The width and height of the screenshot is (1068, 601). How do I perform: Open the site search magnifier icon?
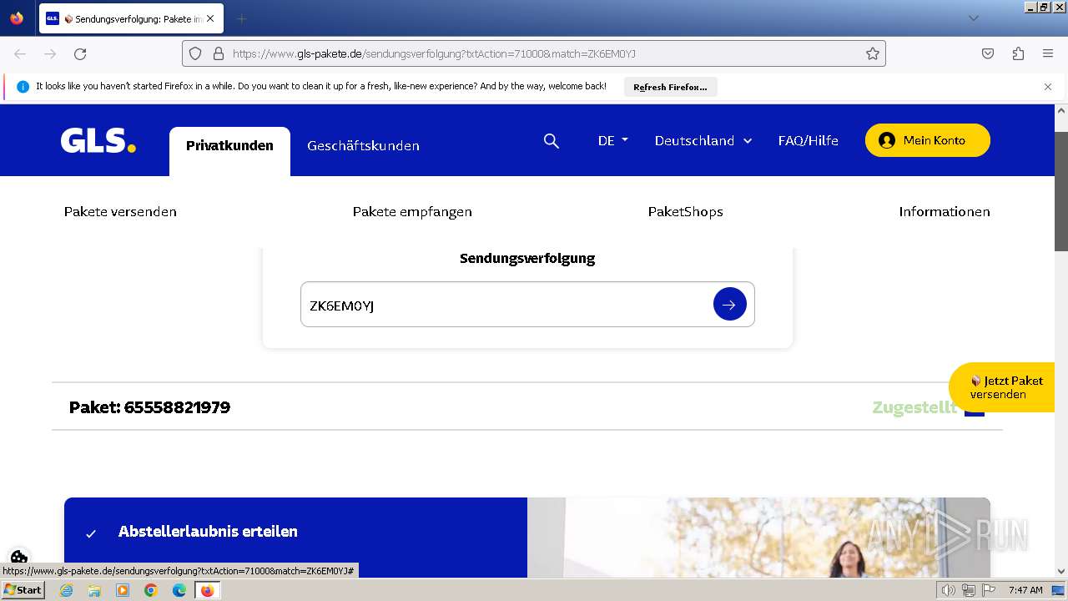tap(552, 141)
